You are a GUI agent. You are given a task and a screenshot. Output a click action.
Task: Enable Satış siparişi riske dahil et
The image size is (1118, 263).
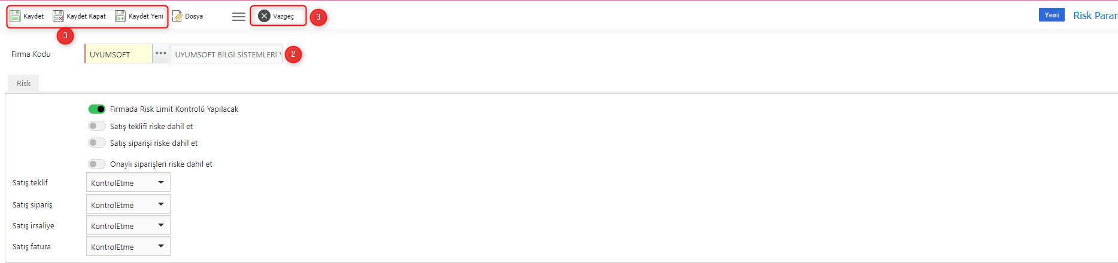click(96, 143)
